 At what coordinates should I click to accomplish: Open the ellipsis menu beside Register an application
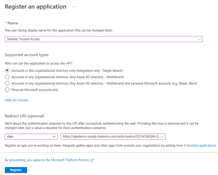pos(74,7)
